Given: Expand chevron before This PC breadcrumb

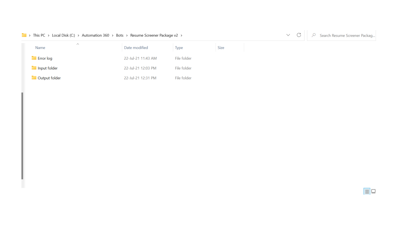Looking at the screenshot, I should (x=30, y=35).
